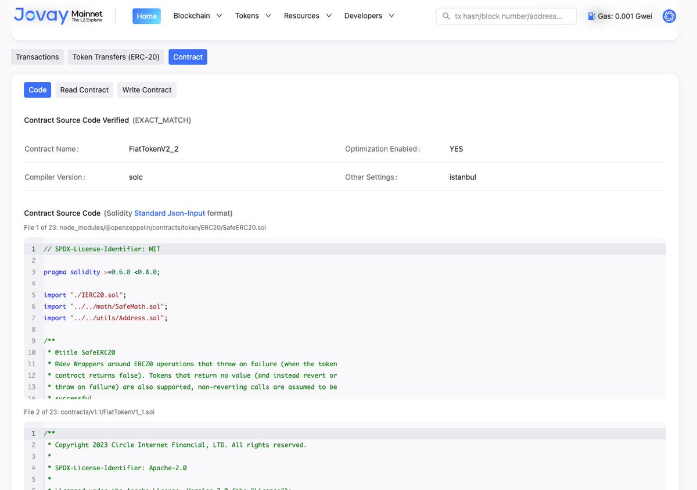The width and height of the screenshot is (697, 490).
Task: Open the Developers dropdown menu
Action: pos(369,16)
